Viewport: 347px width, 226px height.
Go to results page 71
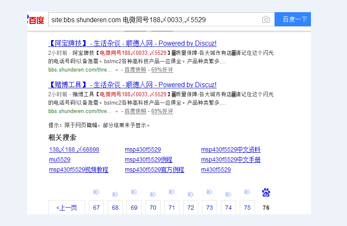point(172,208)
